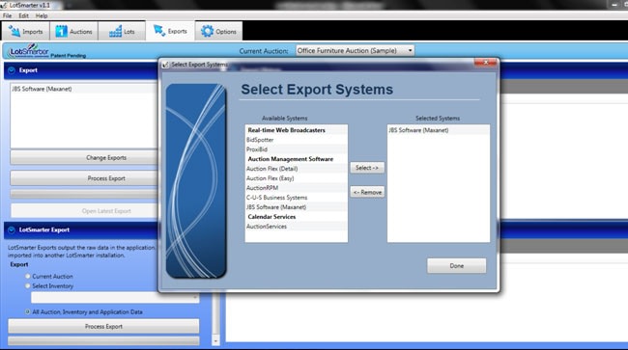Open the Help menu
Screen dimensions: 628x350
coord(42,15)
